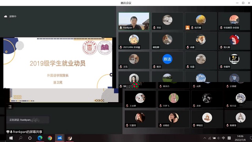252x142 pixels.
Task: Select the 陈洁 participant tile
Action: (167, 60)
